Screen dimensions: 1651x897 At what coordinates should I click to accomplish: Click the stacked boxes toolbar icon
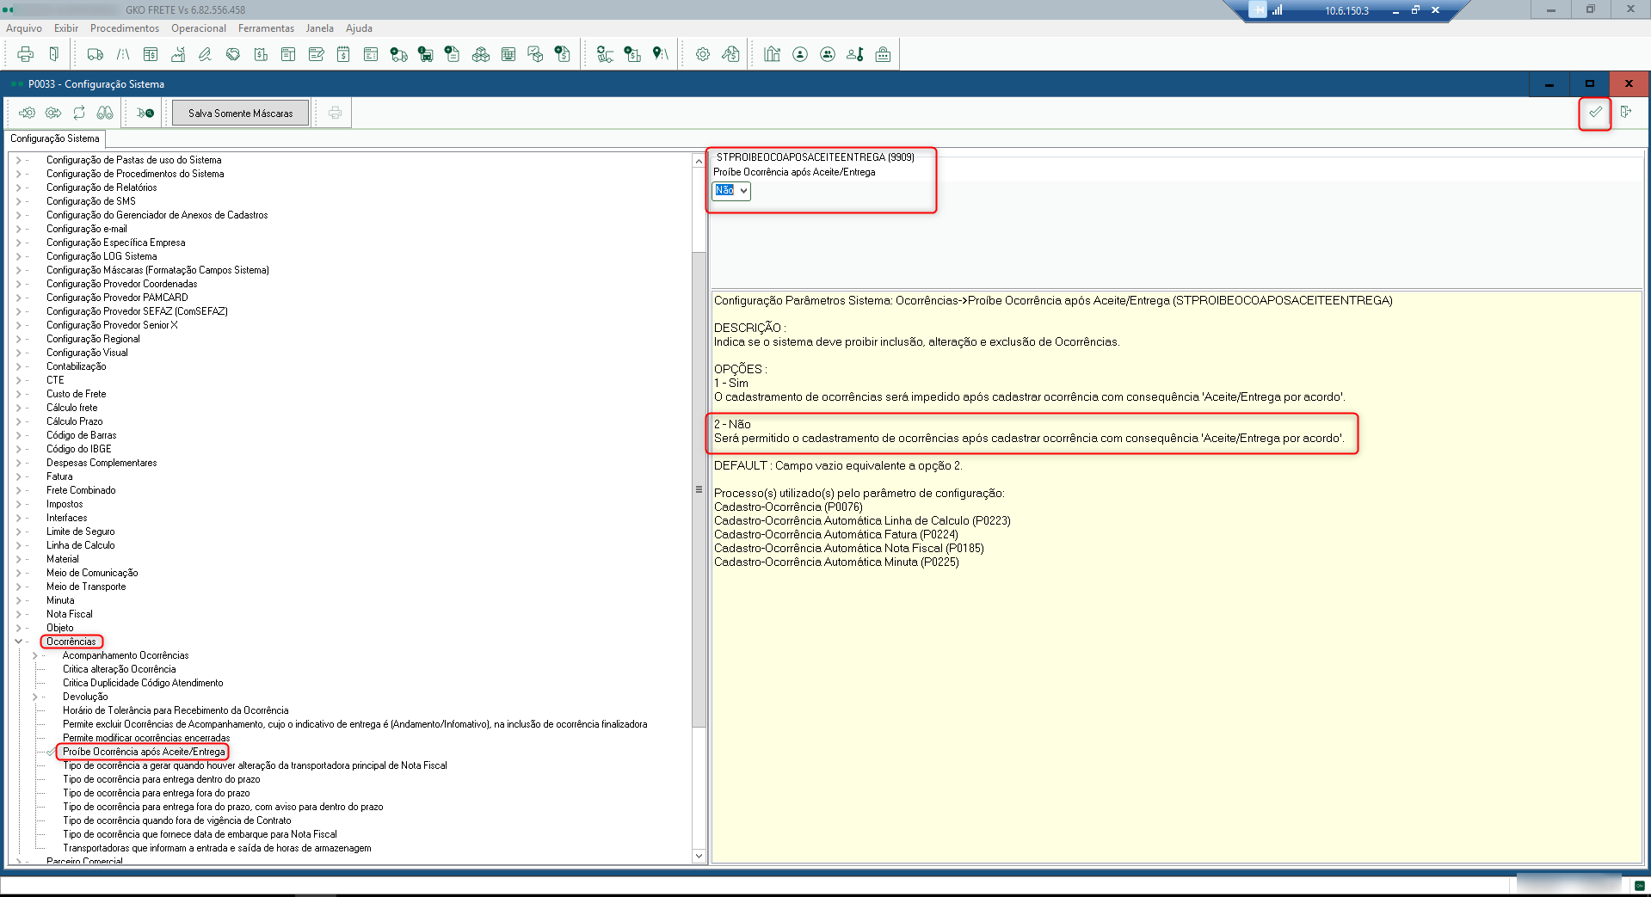pyautogui.click(x=481, y=54)
